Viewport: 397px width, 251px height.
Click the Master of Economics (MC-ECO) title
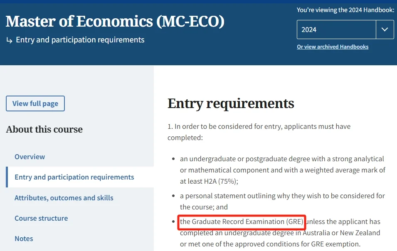tap(115, 21)
